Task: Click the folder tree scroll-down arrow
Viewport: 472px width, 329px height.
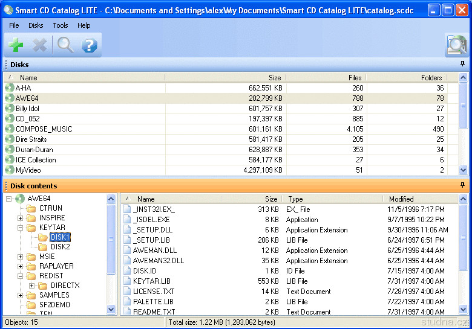Action: (111, 309)
